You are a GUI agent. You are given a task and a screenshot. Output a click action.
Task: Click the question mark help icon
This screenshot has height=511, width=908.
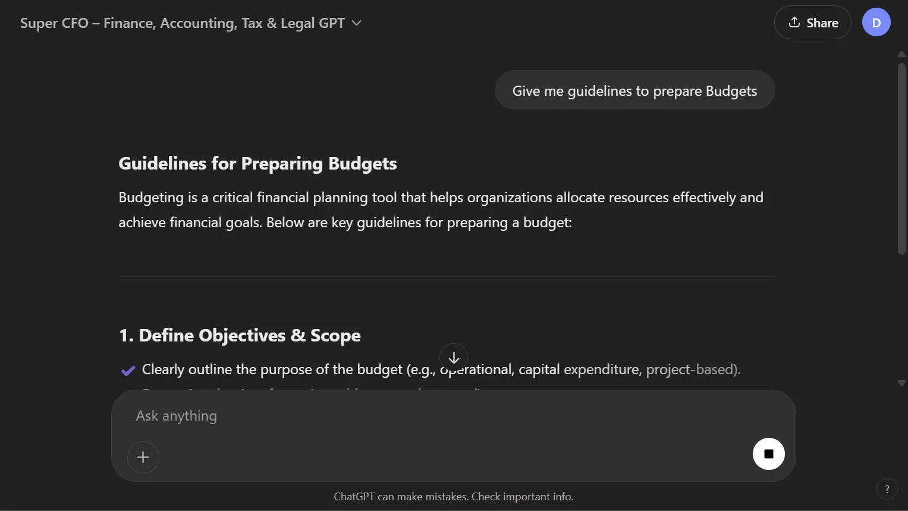point(887,489)
